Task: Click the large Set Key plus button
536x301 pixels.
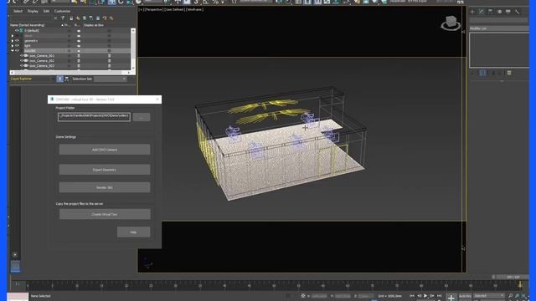Action: [451, 298]
